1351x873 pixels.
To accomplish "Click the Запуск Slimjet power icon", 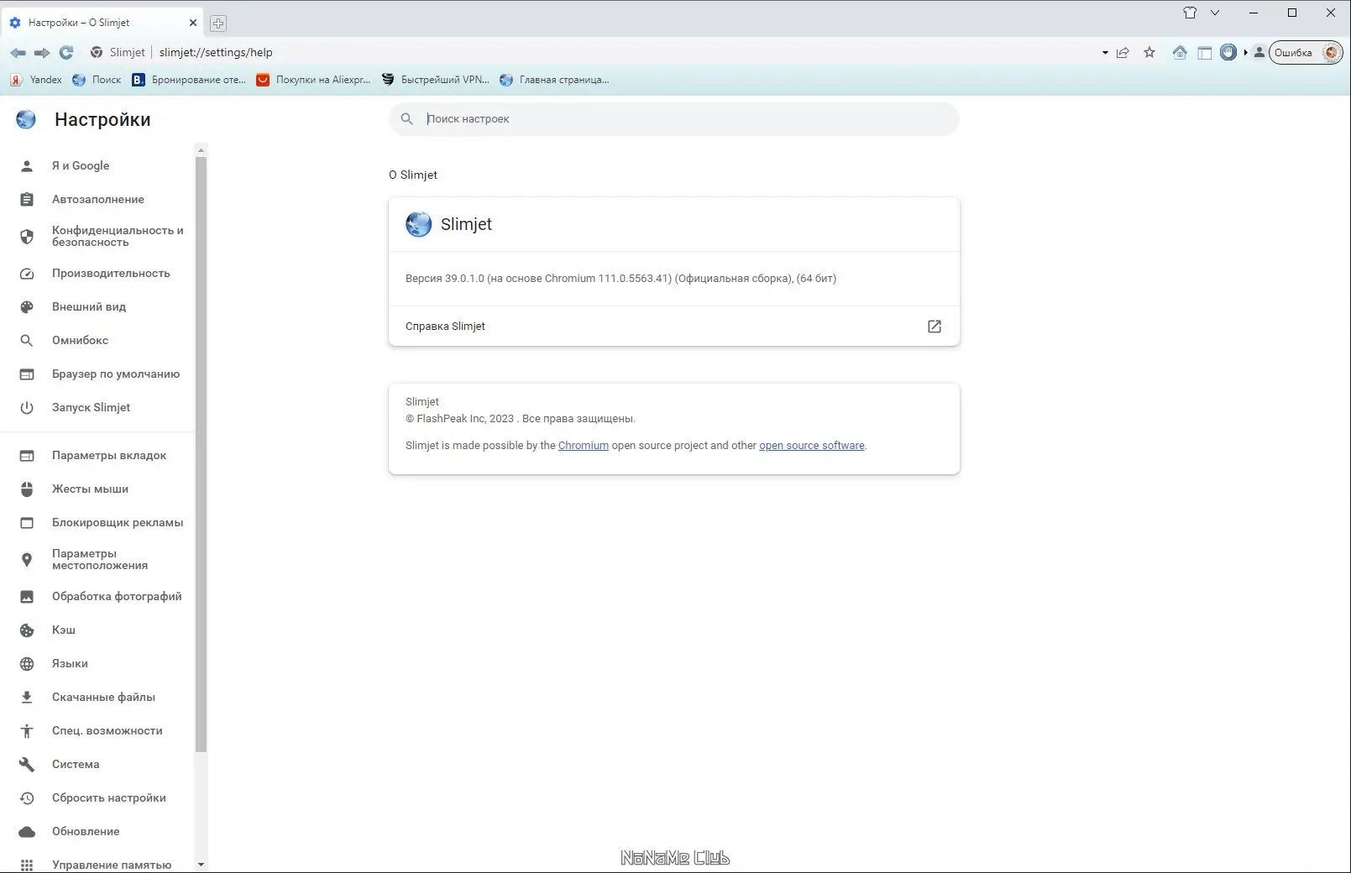I will 27,408.
